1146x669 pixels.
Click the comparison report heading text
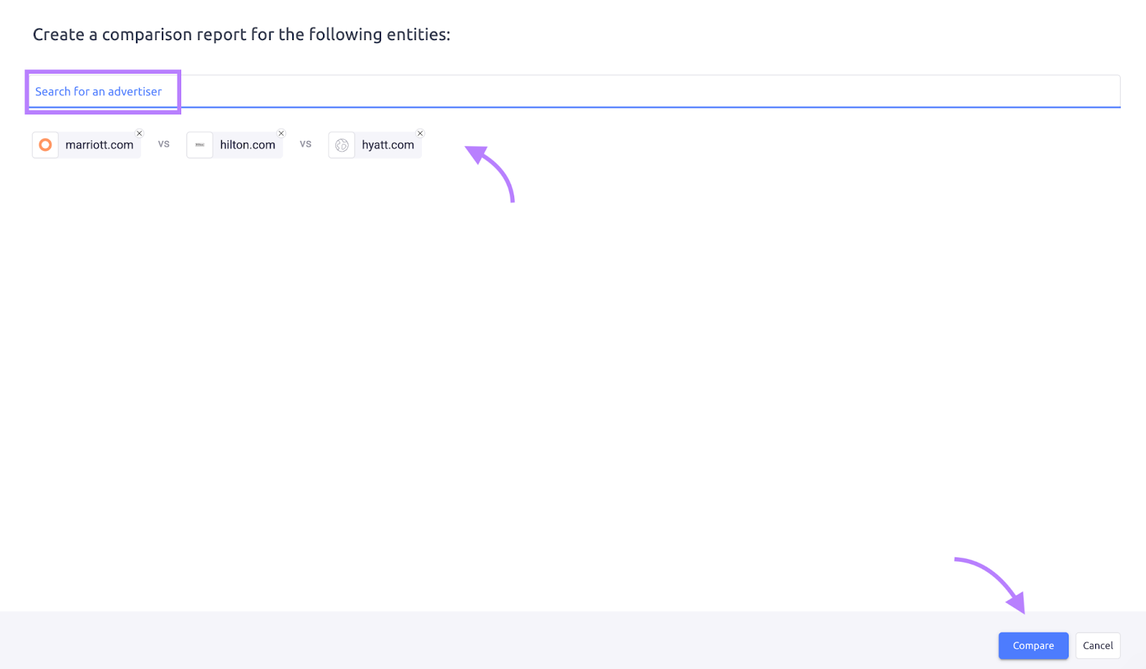tap(241, 34)
